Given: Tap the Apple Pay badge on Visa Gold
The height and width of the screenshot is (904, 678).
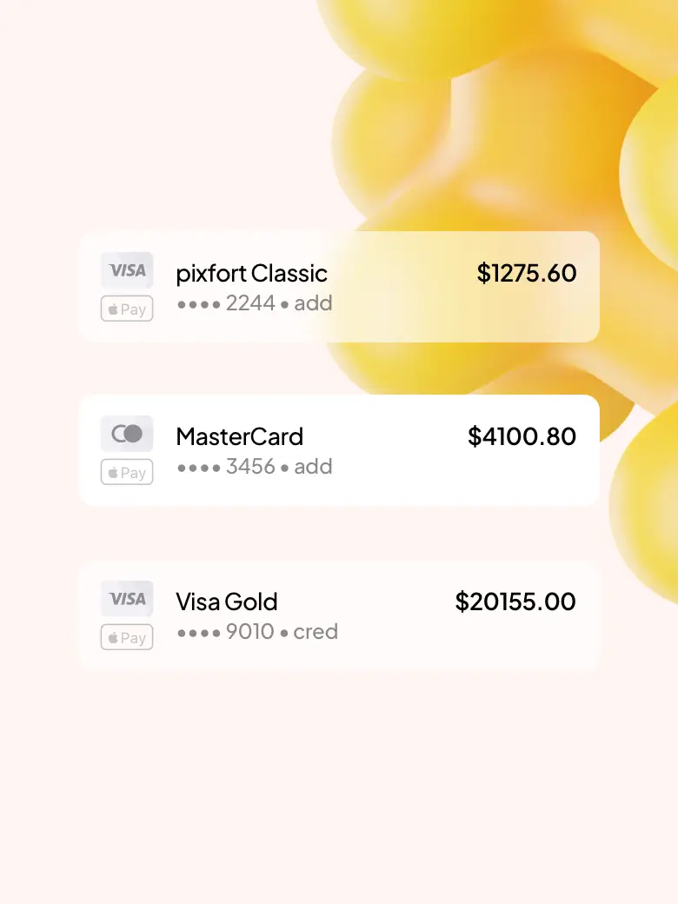Looking at the screenshot, I should (127, 637).
